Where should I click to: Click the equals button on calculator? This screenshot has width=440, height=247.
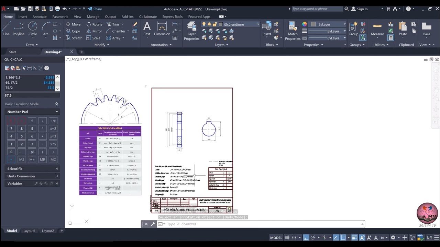click(x=11, y=160)
